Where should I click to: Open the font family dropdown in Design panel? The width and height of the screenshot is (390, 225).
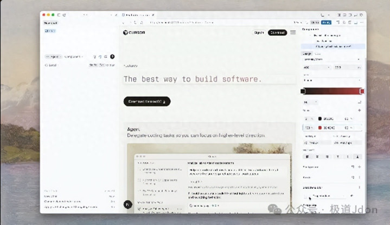(x=331, y=59)
